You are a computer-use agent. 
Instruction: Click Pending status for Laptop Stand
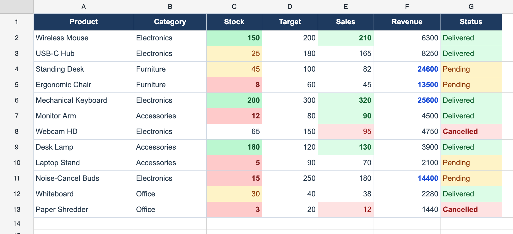pos(471,163)
